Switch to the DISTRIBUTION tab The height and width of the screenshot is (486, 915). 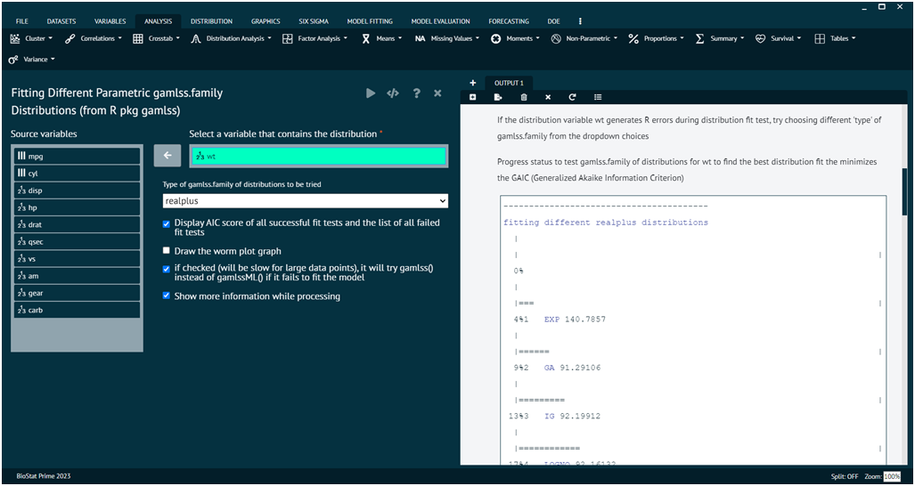(x=211, y=21)
